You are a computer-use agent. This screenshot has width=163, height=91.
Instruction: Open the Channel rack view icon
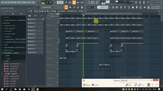121,7
